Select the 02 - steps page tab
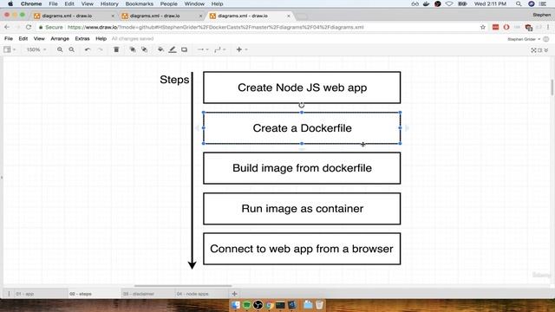This screenshot has height=312, width=555. click(x=95, y=294)
